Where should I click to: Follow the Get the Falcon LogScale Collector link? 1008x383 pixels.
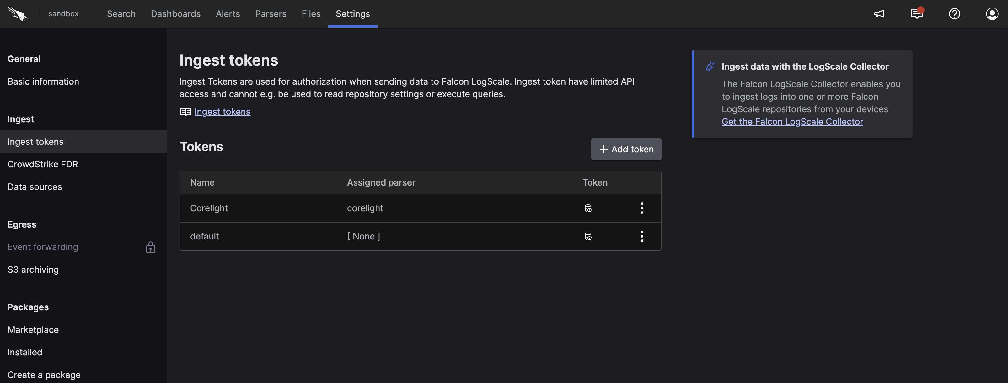tap(792, 122)
